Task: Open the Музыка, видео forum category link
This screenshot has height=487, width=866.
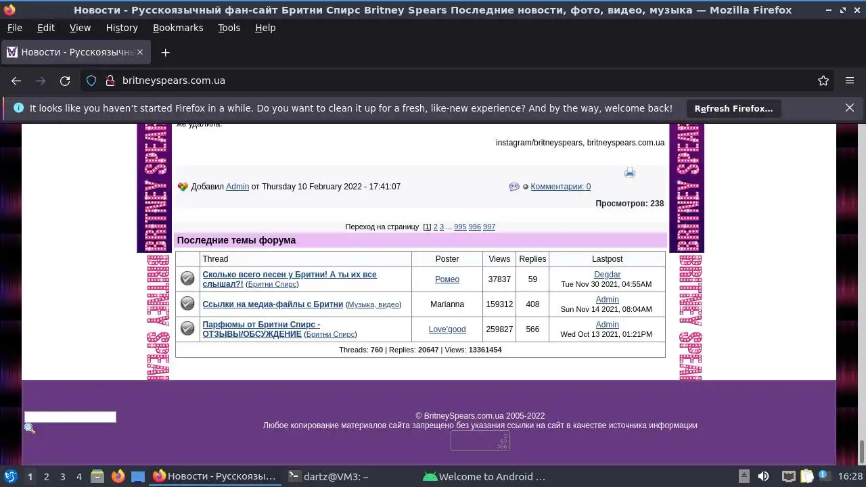Action: point(373,305)
